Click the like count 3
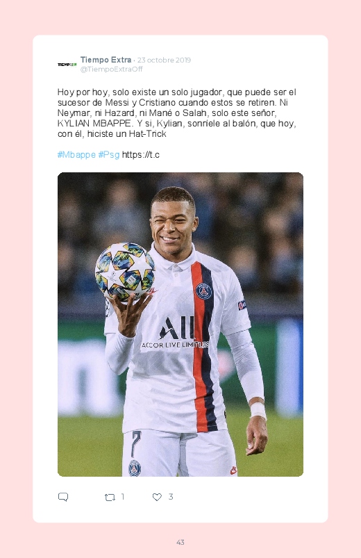This screenshot has width=361, height=558. [x=171, y=496]
